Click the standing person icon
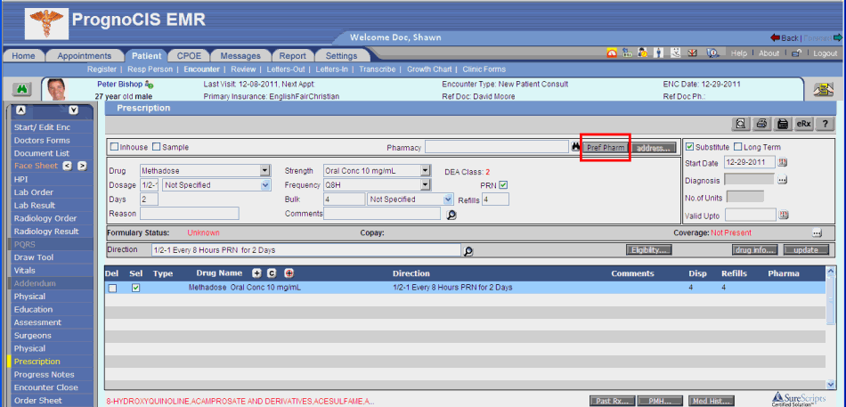Viewport: 846px width, 407px height. (659, 53)
